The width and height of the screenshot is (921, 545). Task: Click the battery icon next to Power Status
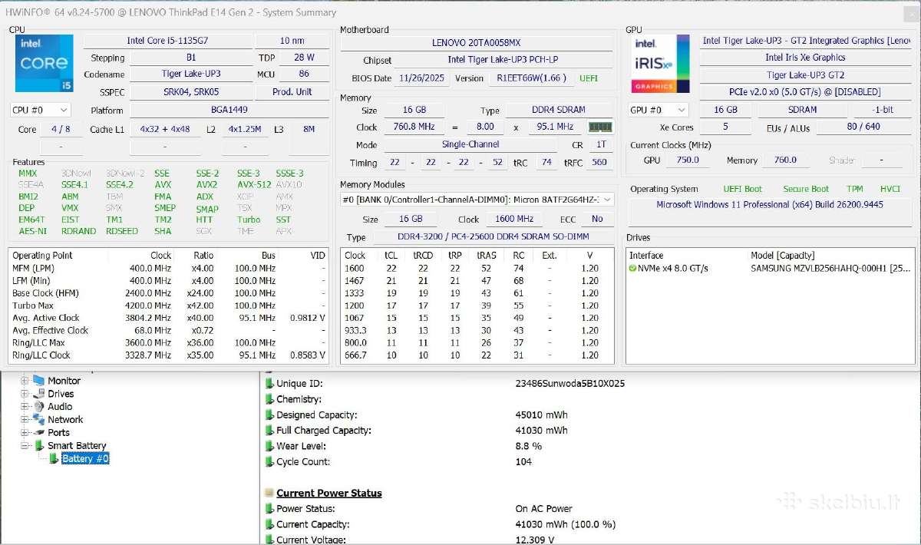(x=269, y=509)
